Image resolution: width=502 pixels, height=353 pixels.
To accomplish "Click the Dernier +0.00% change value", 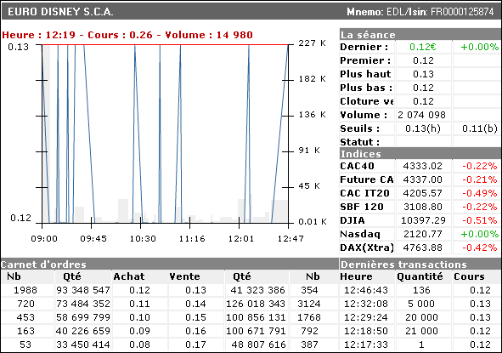I will tap(479, 47).
